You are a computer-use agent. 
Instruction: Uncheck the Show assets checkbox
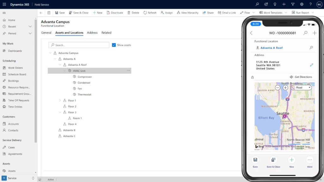[114, 45]
